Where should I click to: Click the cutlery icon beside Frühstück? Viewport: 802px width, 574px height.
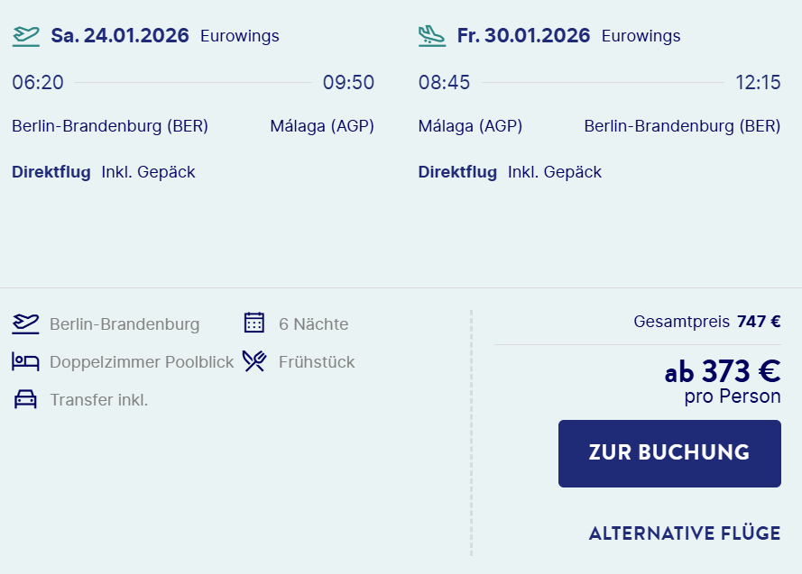[254, 361]
